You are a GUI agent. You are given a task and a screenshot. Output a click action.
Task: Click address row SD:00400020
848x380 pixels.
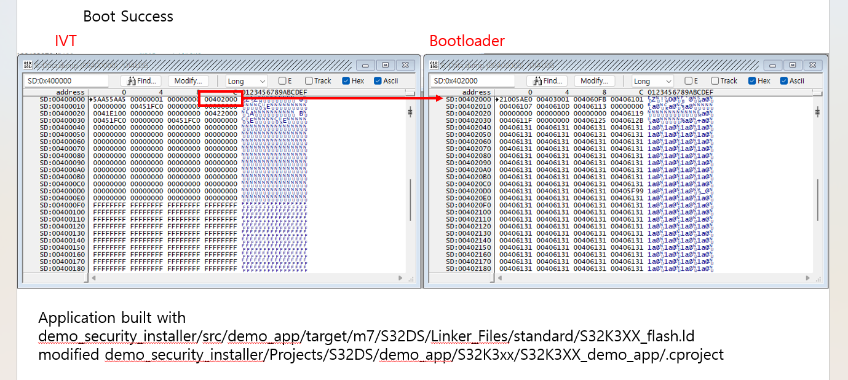62,114
